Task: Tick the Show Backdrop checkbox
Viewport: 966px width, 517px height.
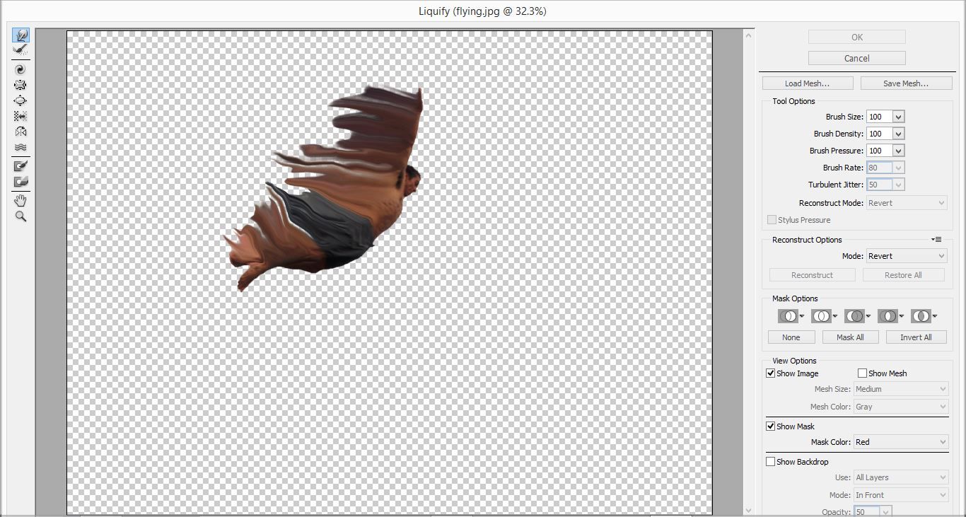Action: pos(771,462)
